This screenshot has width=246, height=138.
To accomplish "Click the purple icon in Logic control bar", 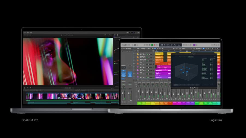I will coord(194,45).
